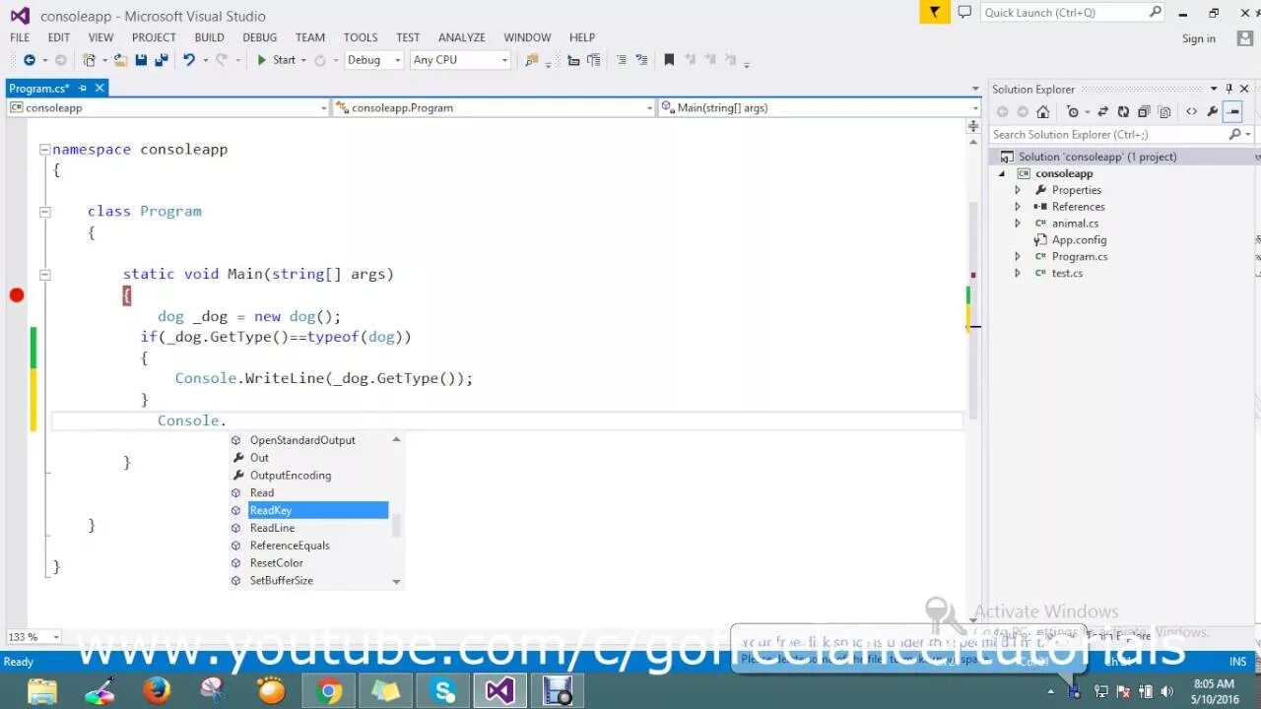The height and width of the screenshot is (709, 1261).
Task: Click Quick Launch search magnifier icon
Action: point(1156,12)
